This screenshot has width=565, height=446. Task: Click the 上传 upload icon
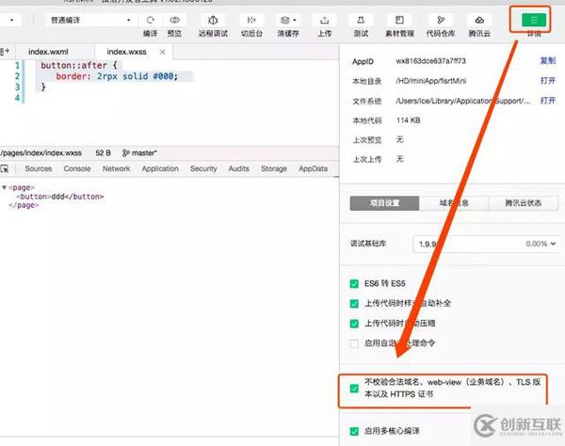coord(324,20)
